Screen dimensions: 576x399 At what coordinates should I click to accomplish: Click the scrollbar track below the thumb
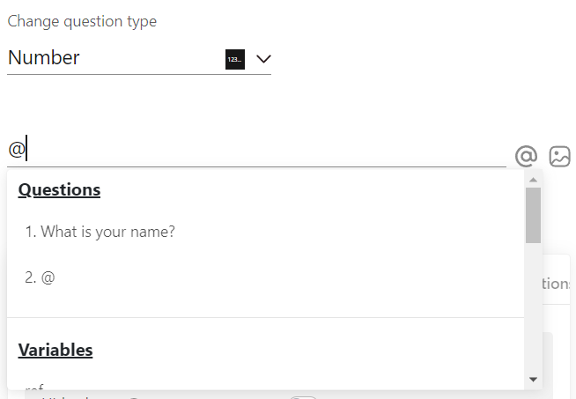(533, 308)
